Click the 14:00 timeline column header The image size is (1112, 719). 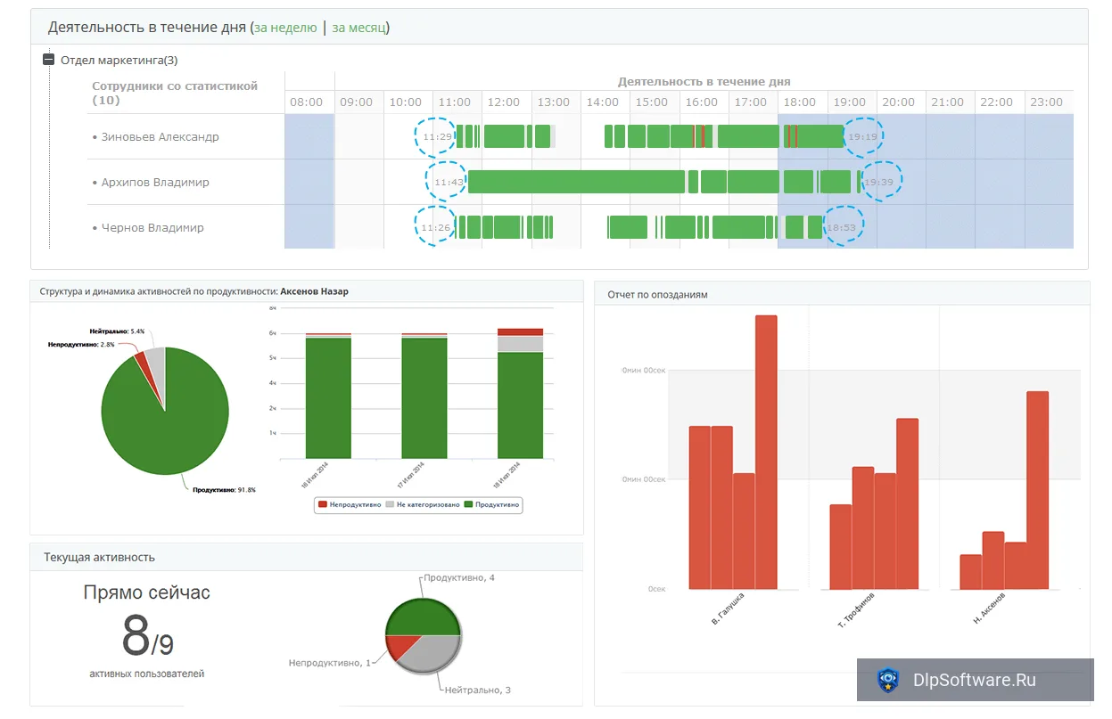[x=603, y=102]
